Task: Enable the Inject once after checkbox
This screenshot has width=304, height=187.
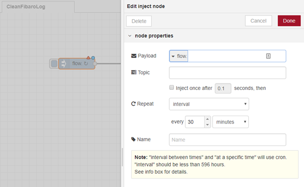Action: coord(171,87)
